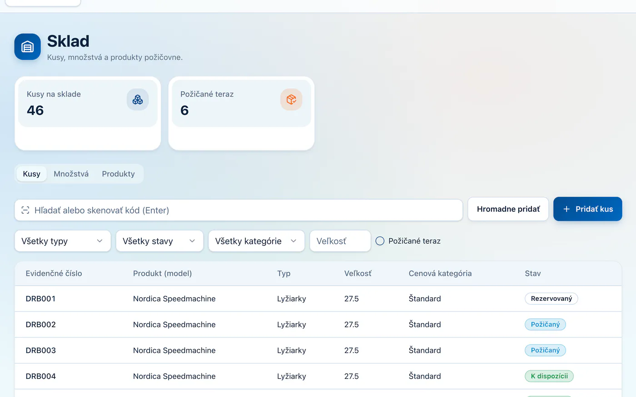Click the Stav column header

pos(533,274)
